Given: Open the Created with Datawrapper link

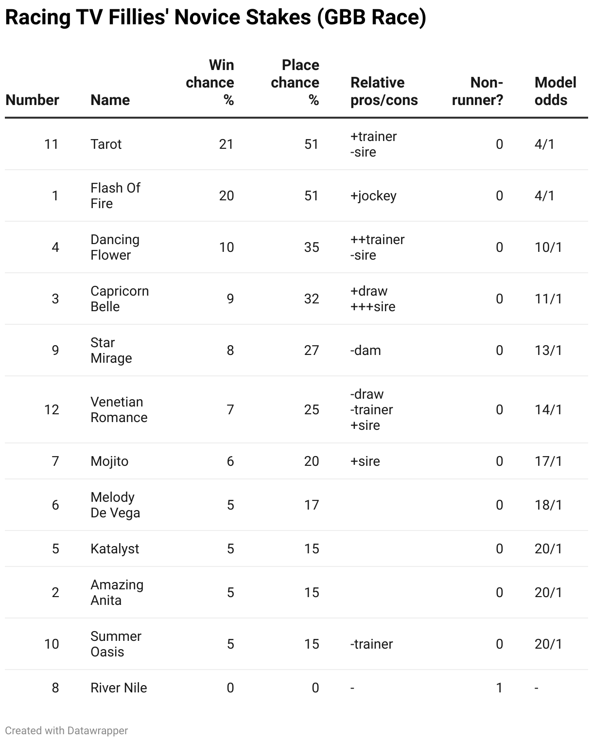Looking at the screenshot, I should [67, 730].
